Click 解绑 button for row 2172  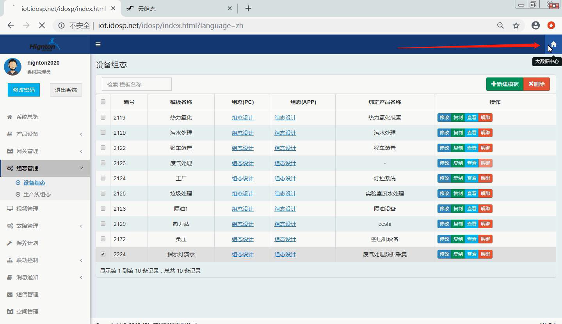486,239
